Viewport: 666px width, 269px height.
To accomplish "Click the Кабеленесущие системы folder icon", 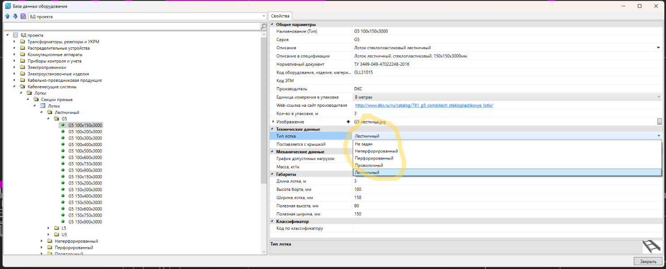I will (23, 87).
